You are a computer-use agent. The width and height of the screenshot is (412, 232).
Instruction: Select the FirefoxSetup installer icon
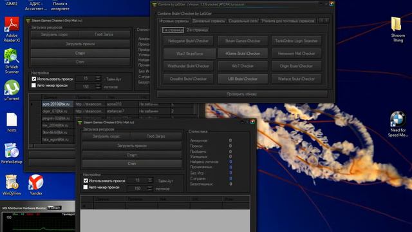(x=12, y=153)
